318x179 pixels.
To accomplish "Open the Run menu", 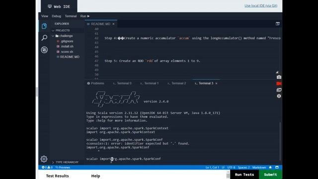I will coord(85,16).
